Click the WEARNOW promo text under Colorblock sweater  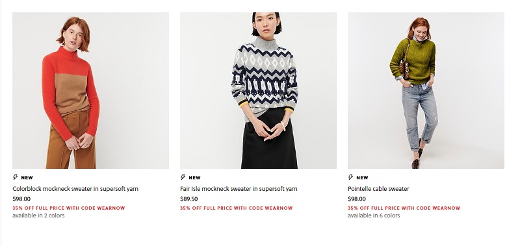tap(69, 208)
